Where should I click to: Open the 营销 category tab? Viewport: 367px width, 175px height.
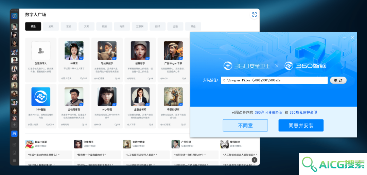tap(69, 27)
